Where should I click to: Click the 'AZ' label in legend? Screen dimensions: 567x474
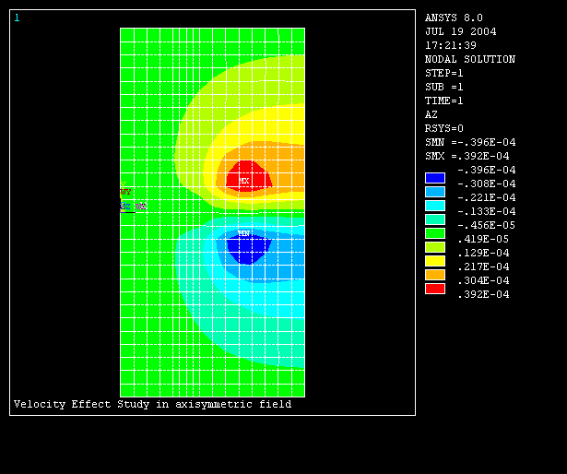(431, 114)
